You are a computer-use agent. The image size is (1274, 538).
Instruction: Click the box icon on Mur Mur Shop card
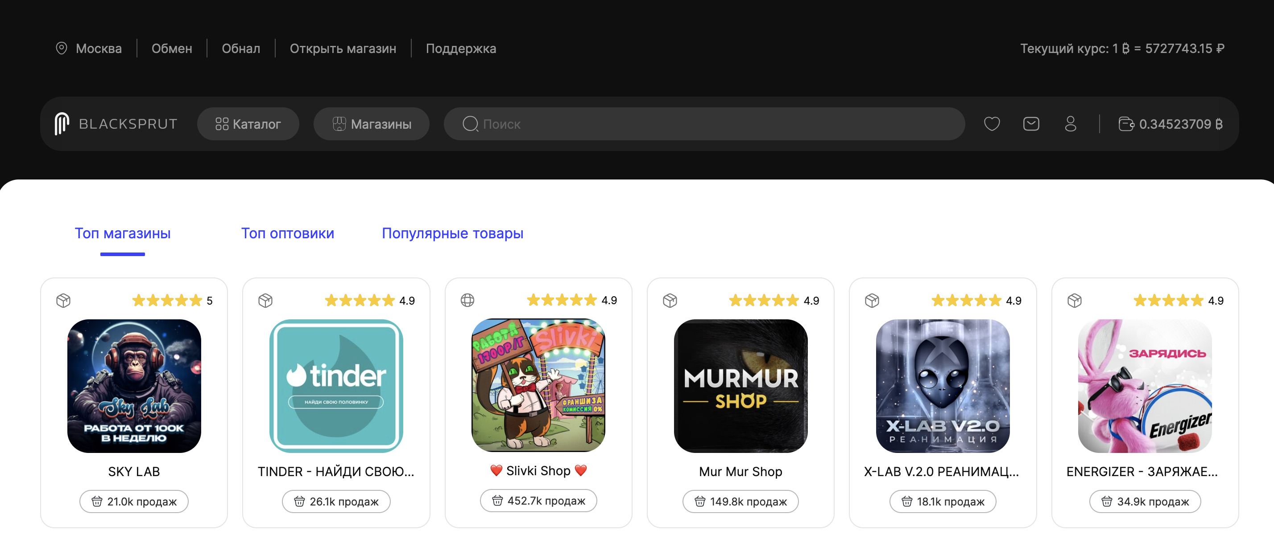(670, 300)
